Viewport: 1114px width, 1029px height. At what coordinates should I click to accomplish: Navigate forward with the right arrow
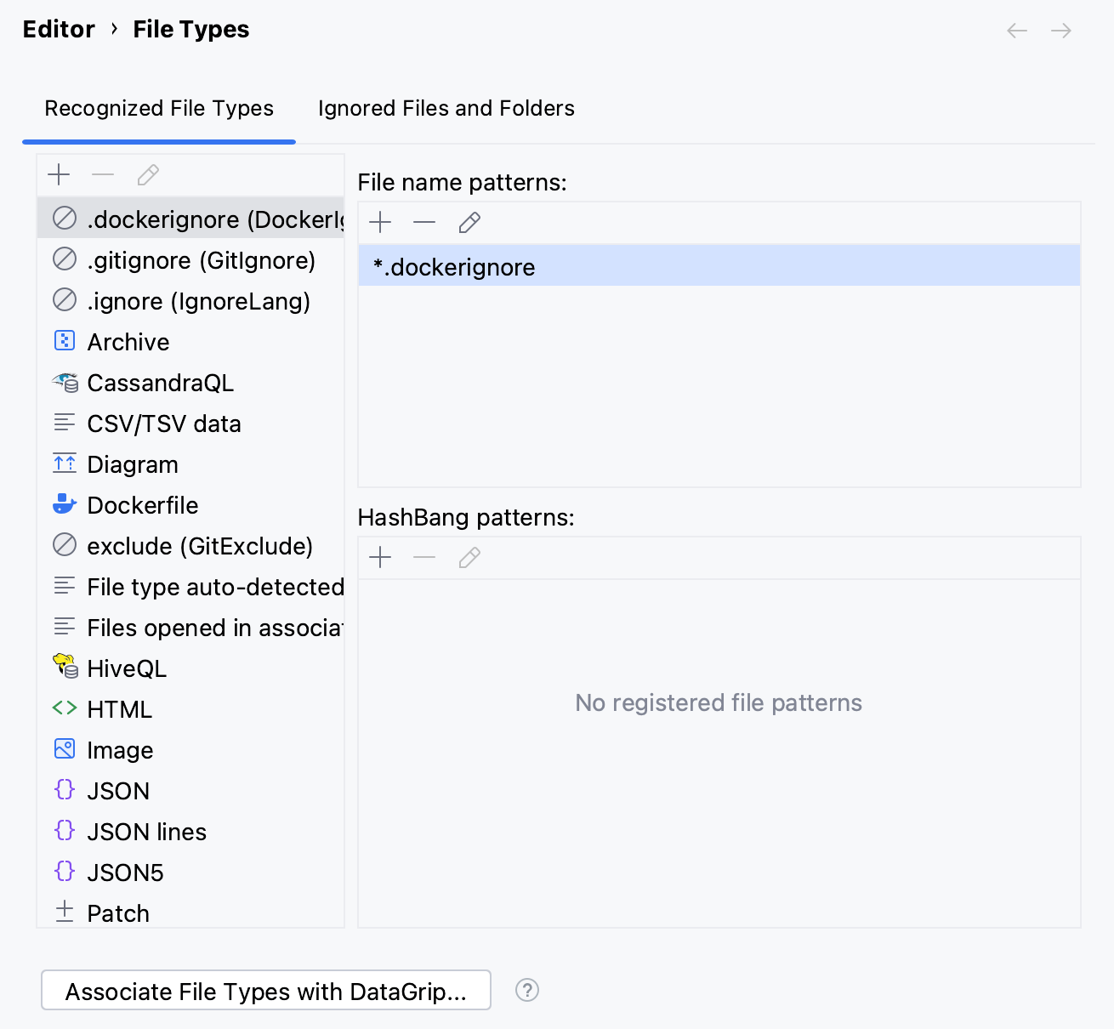[1060, 30]
